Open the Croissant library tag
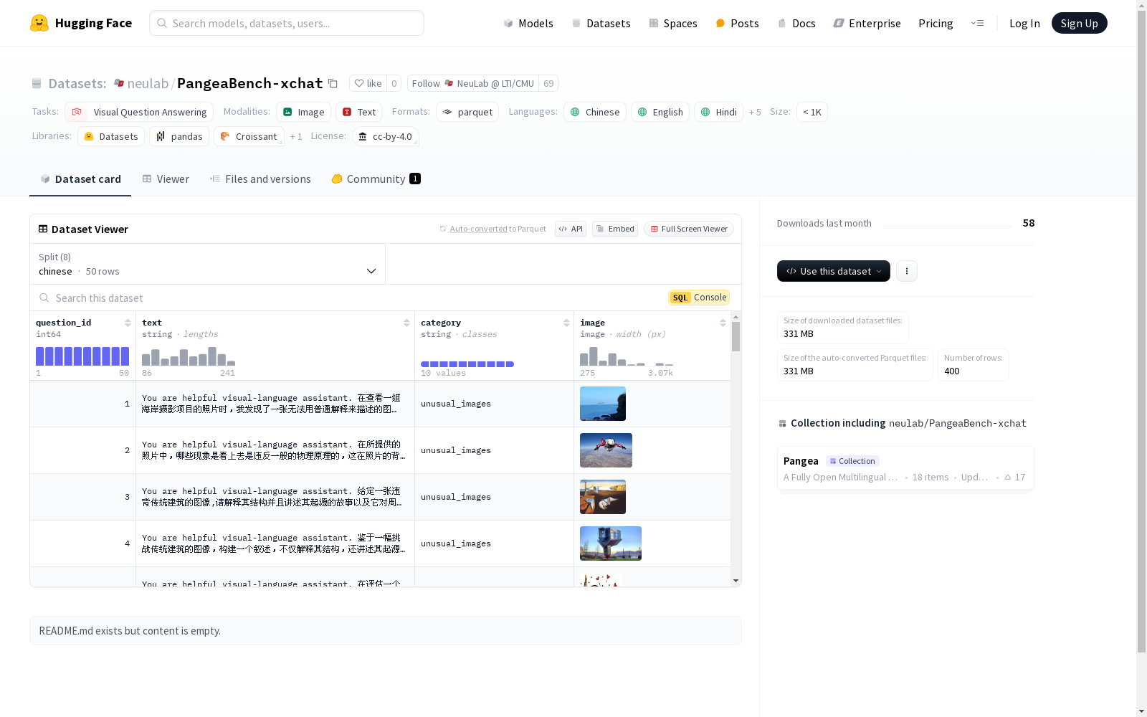This screenshot has height=717, width=1147. [249, 136]
